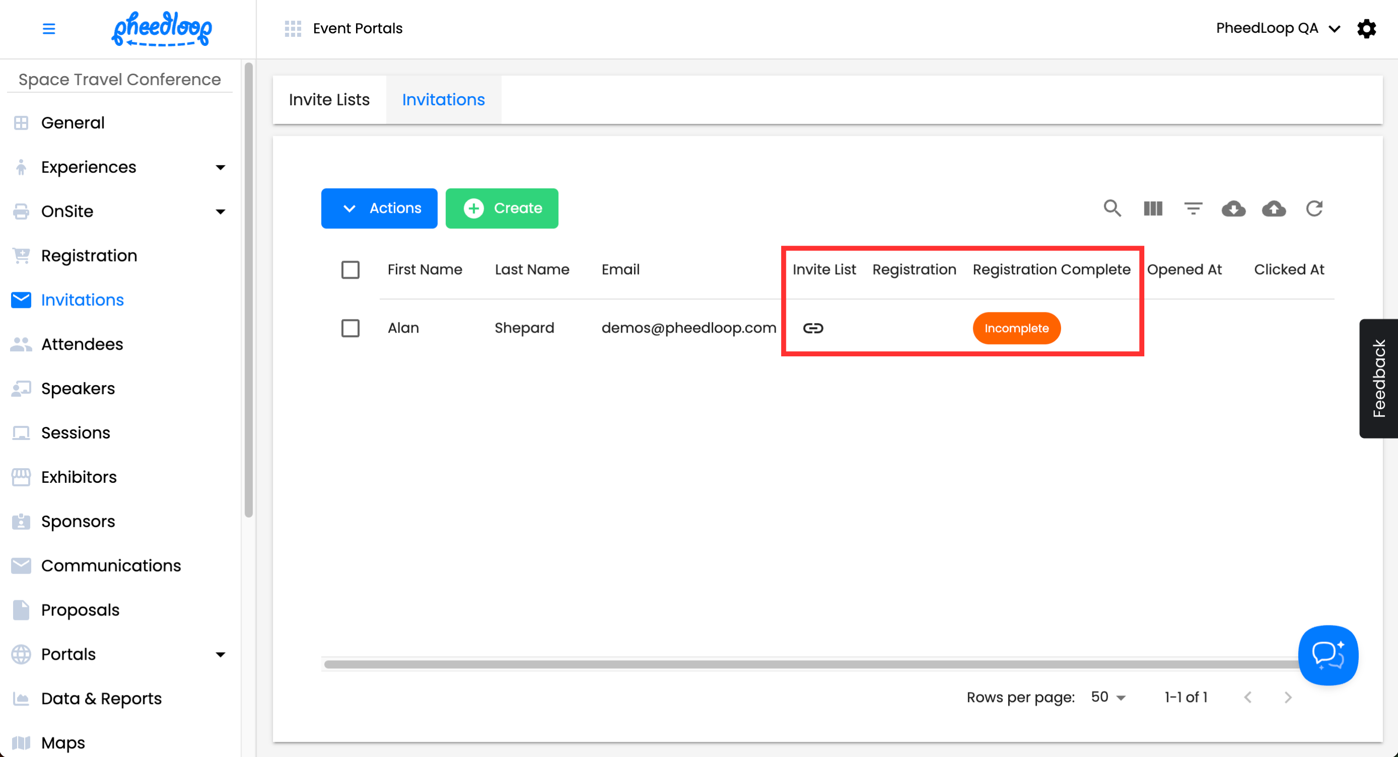Open the chat assistant bubble
Screen dimensions: 1398x757
click(x=1327, y=655)
